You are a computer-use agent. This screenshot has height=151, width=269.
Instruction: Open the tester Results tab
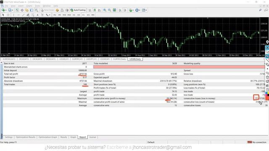pyautogui.click(x=63, y=137)
